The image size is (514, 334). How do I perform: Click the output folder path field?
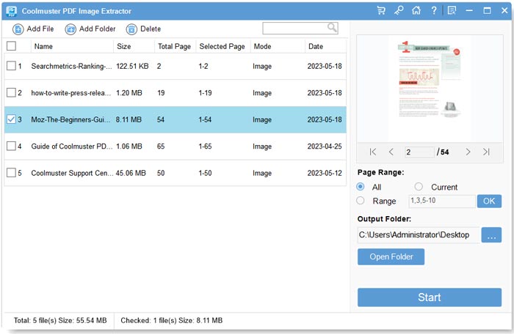[x=419, y=235]
